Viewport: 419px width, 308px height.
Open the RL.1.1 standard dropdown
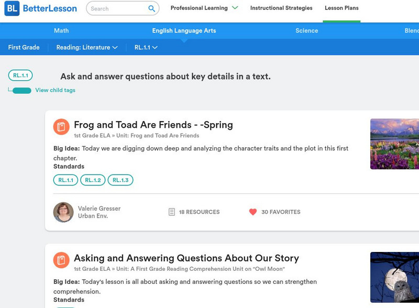(146, 48)
